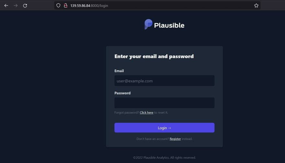Click the Plausible logo icon

[x=148, y=24]
